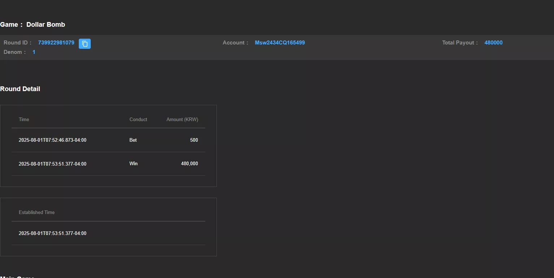Click Round ID value 739922981079
Image resolution: width=554 pixels, height=278 pixels.
(x=56, y=43)
